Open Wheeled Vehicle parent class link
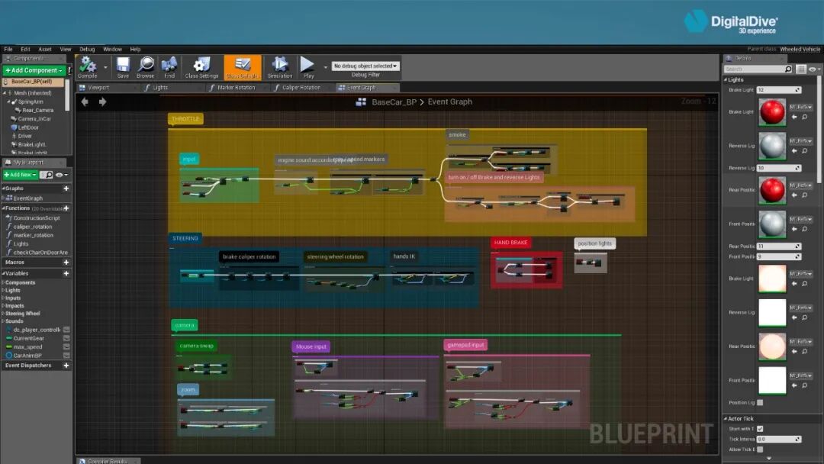 (800, 50)
